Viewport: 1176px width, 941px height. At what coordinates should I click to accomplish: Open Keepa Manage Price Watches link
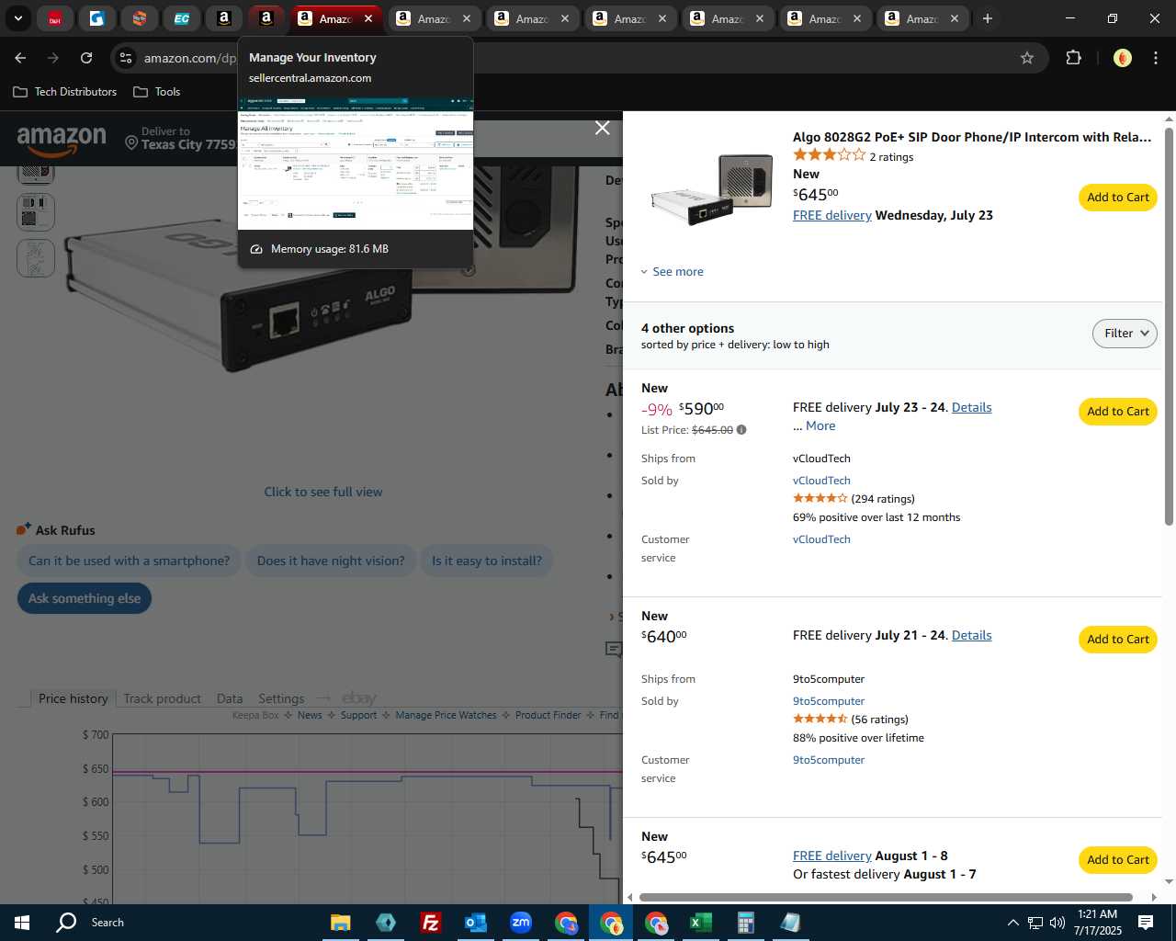click(446, 715)
